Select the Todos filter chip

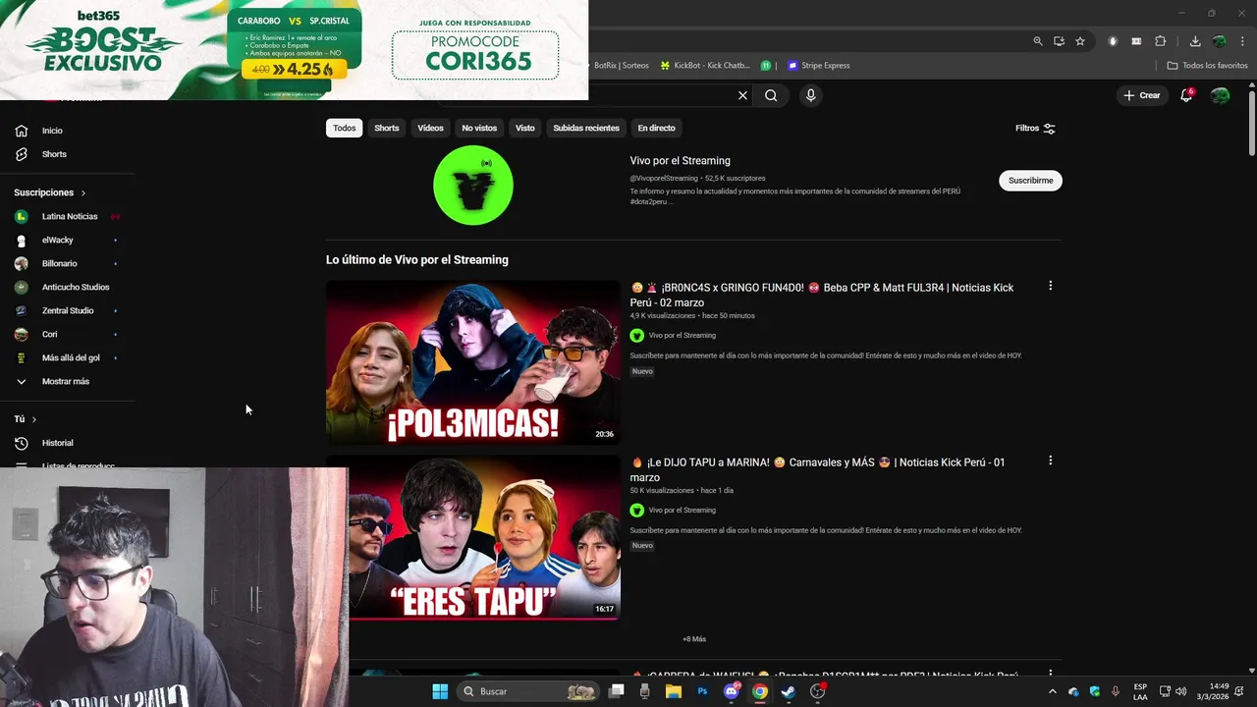point(344,128)
